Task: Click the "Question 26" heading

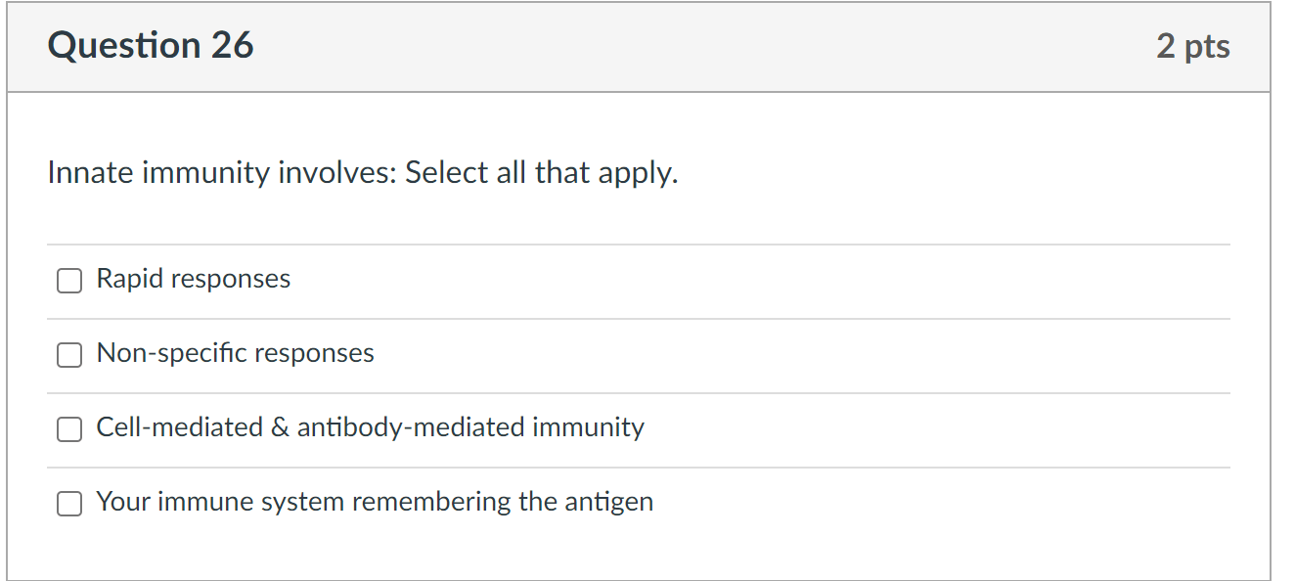Action: (151, 46)
